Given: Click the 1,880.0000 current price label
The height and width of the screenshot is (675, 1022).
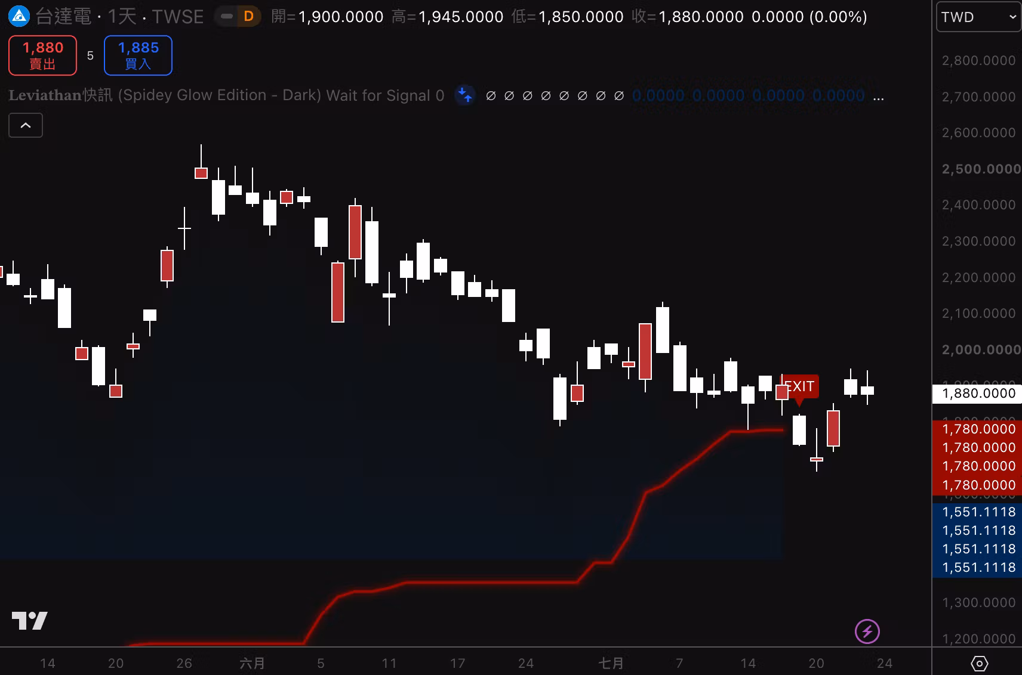Looking at the screenshot, I should pos(977,394).
